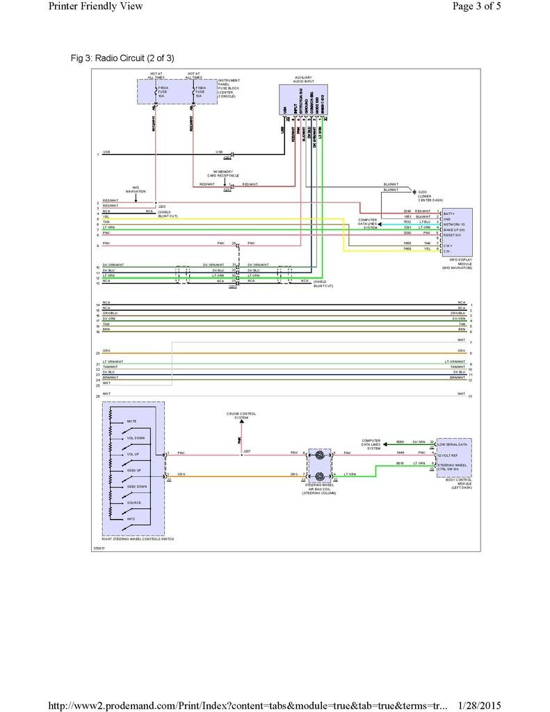550x712 pixels.
Task: Select the 'Fig 3: Radio Circuit (2 of 3)' caption
Action: pos(122,58)
